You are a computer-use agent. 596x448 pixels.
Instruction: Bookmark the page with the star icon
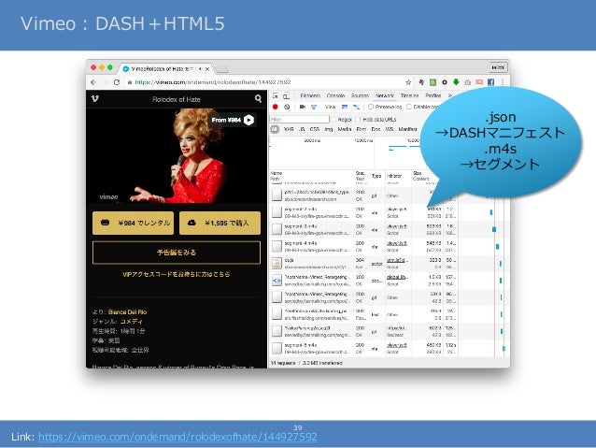(408, 82)
